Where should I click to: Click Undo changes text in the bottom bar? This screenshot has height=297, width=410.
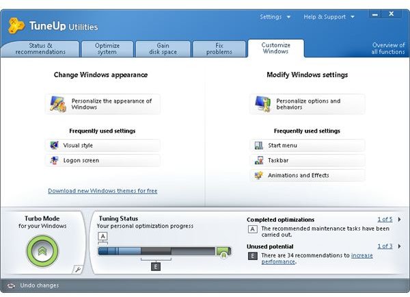coord(40,285)
